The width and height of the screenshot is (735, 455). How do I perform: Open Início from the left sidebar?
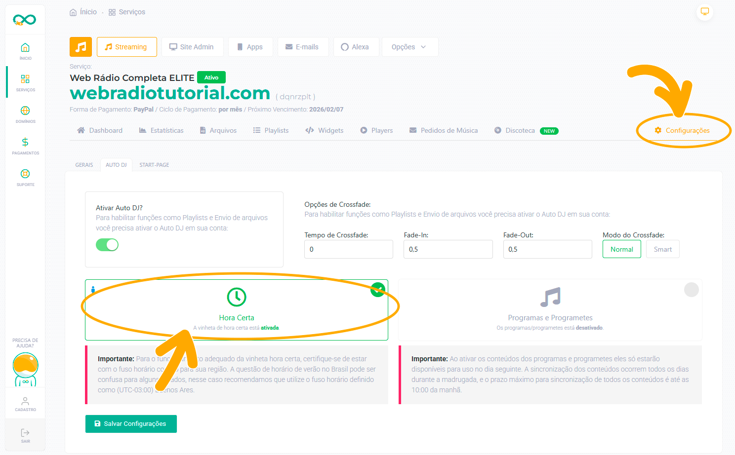coord(25,51)
